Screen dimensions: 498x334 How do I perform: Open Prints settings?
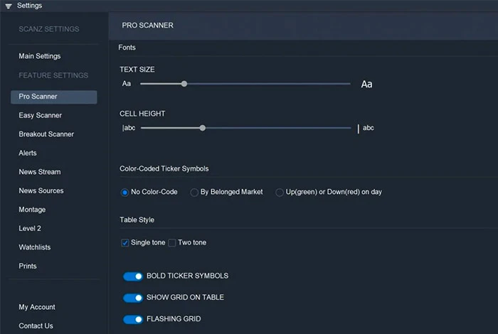click(28, 266)
